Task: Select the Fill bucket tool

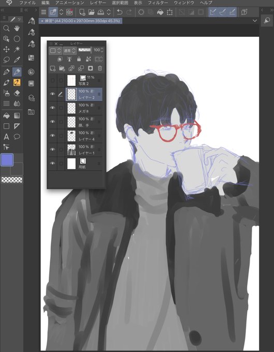Action: click(x=6, y=115)
